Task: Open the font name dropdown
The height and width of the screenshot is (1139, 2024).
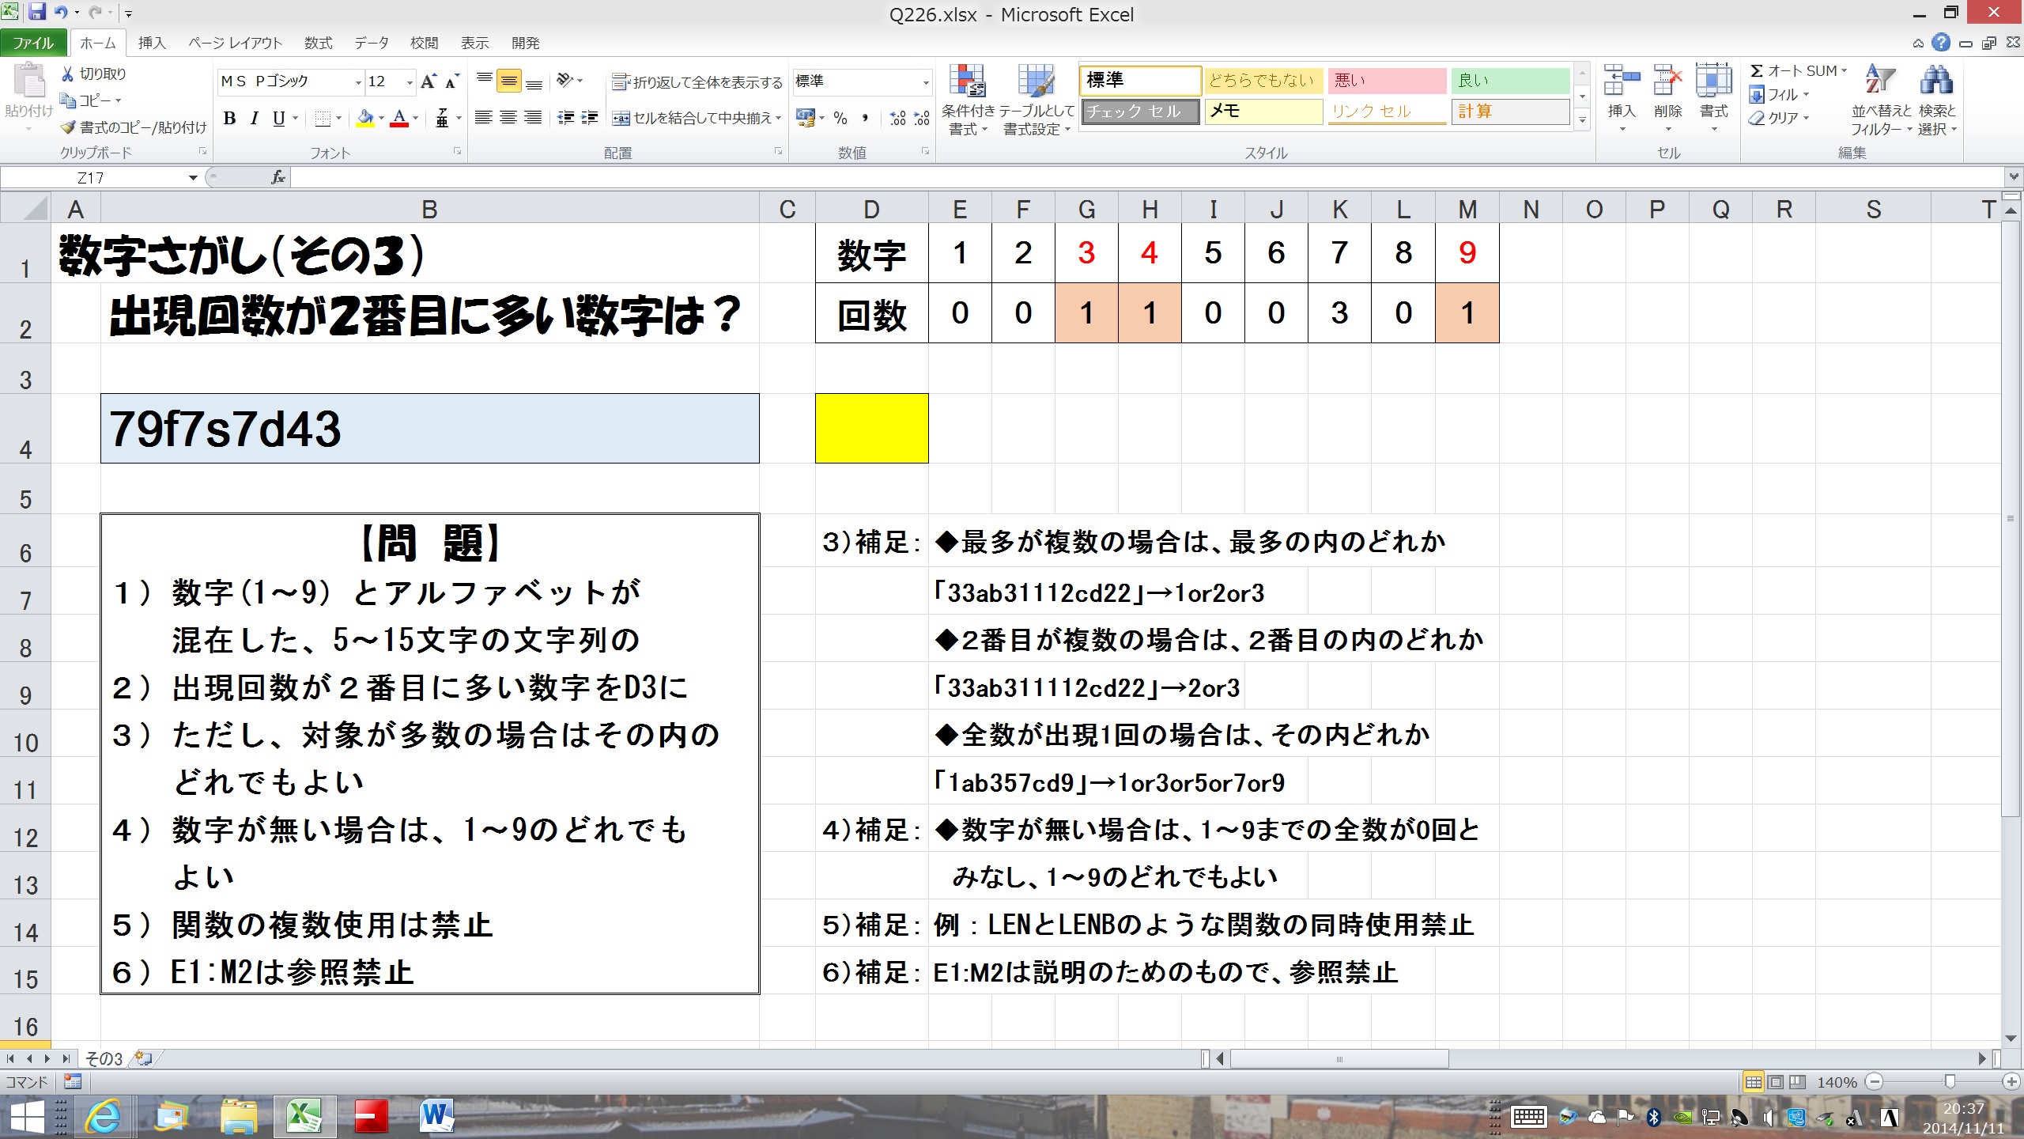Action: pyautogui.click(x=358, y=81)
